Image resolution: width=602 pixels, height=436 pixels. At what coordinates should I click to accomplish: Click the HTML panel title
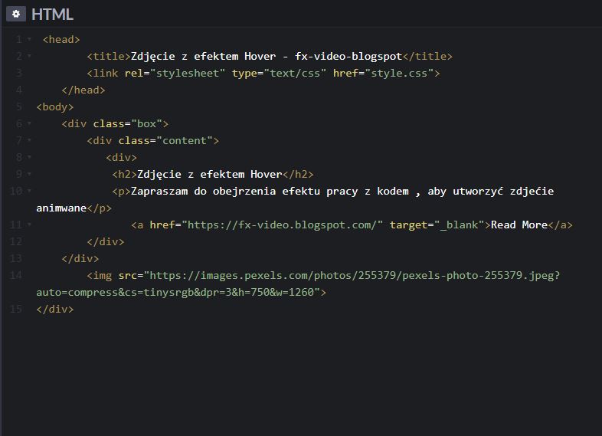52,15
